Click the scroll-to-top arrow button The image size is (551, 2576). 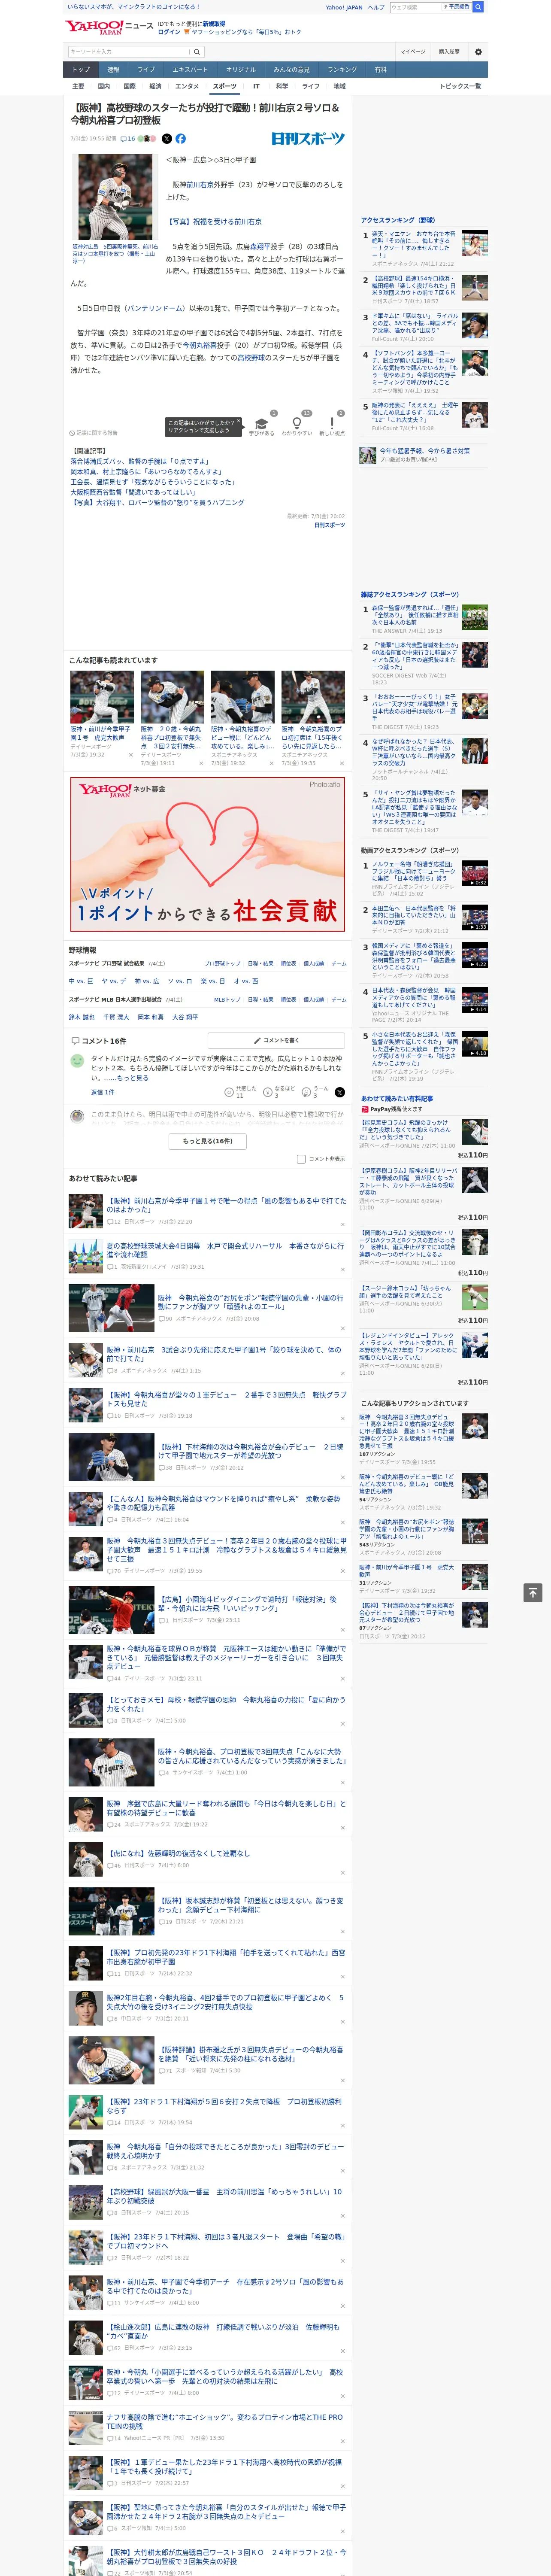(x=532, y=1593)
